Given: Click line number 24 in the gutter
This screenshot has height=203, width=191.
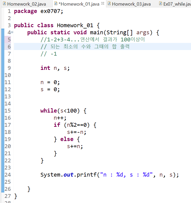Looking at the screenshot, I should pos(8,175).
